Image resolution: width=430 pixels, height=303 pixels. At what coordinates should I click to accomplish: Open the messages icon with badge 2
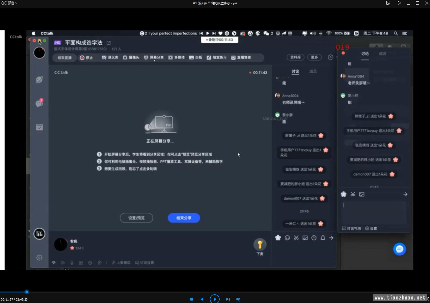[x=39, y=103]
